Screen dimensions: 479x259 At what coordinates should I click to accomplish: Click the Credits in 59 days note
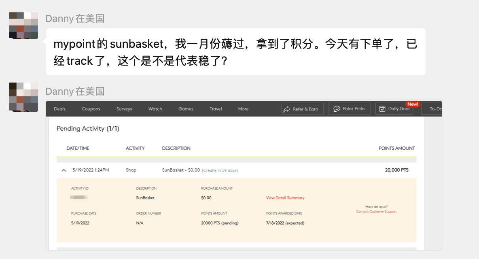(x=220, y=170)
